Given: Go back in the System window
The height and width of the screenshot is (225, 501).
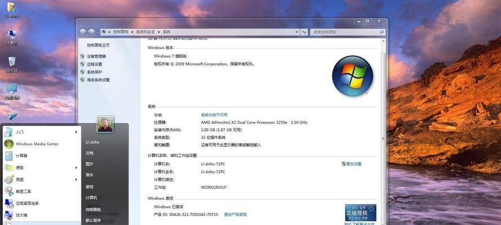Looking at the screenshot, I should pos(82,32).
